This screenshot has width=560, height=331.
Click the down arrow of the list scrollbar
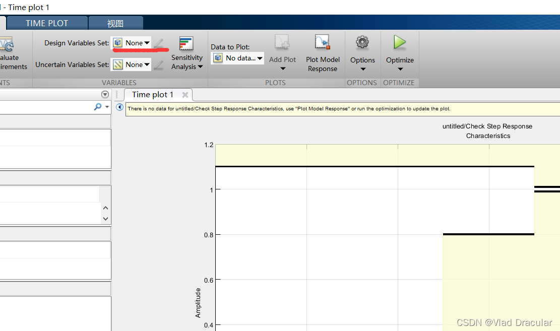[105, 219]
